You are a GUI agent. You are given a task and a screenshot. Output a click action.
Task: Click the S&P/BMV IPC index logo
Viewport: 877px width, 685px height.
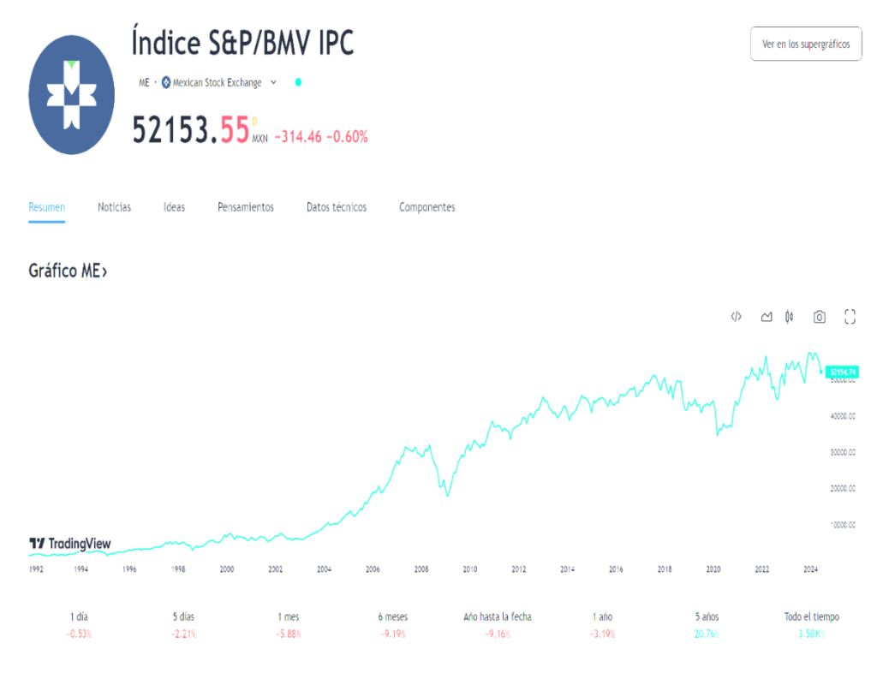[72, 95]
